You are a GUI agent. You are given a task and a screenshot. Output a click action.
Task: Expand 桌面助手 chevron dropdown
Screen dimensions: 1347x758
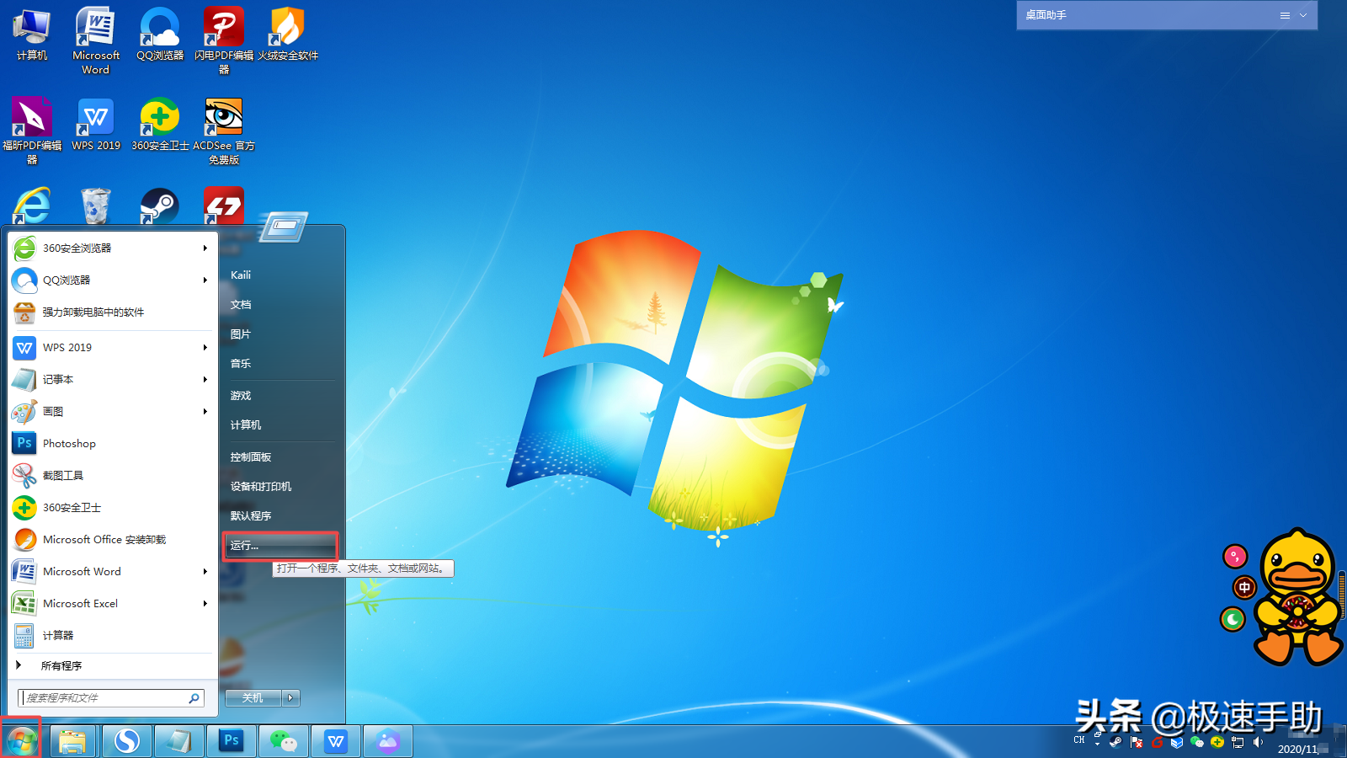click(x=1303, y=15)
